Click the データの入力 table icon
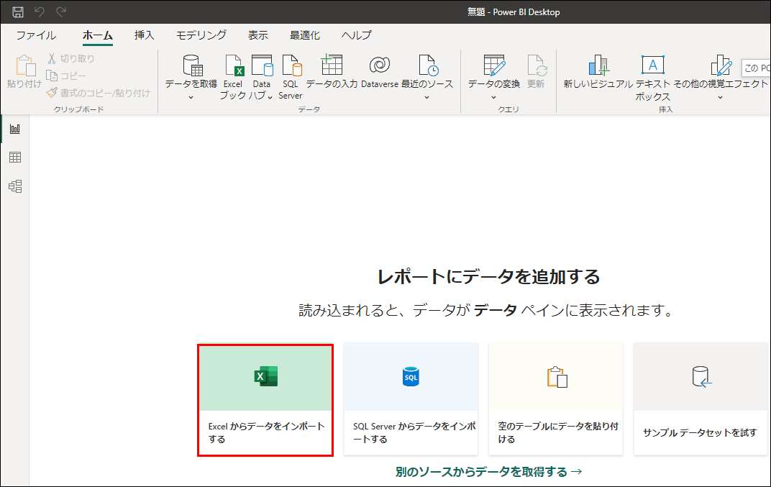771x487 pixels. [x=332, y=65]
